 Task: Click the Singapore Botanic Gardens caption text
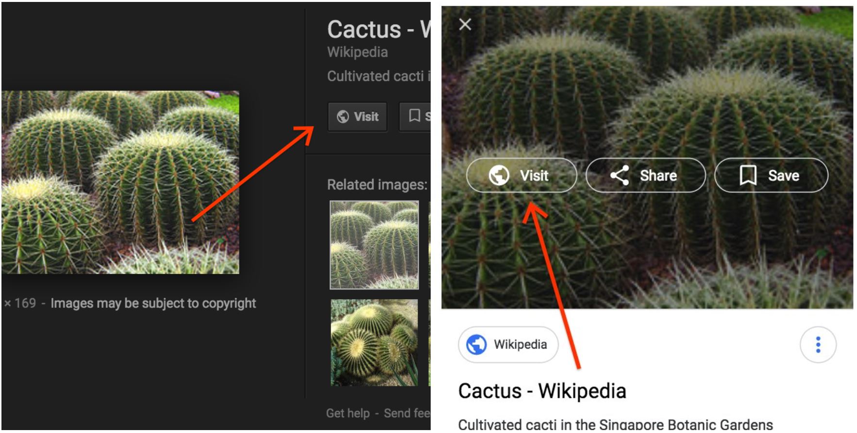point(615,424)
